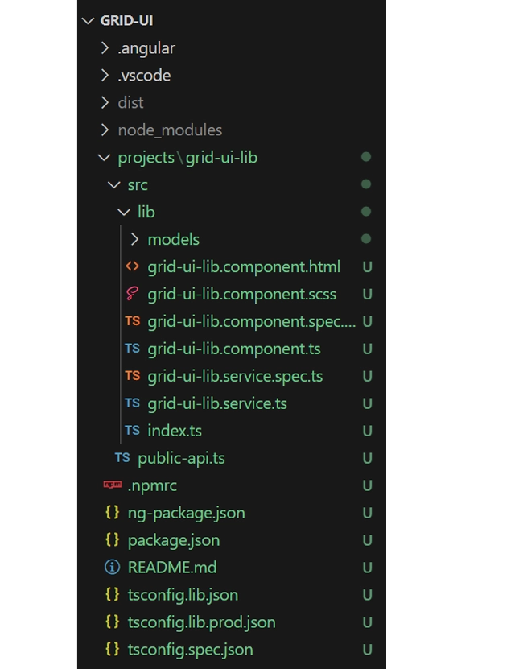Open the truncated grid-ui-lib.component.spec file
This screenshot has width=519, height=669.
252,321
